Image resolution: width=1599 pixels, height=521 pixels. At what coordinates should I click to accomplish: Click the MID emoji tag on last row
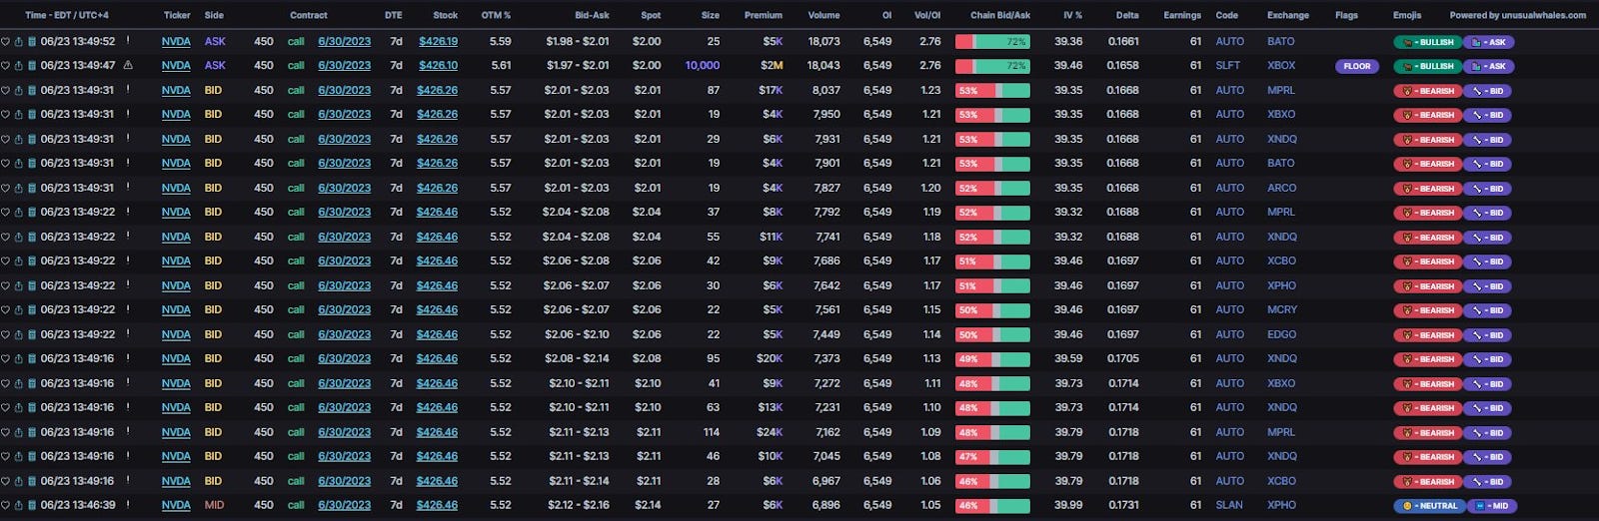click(1493, 506)
